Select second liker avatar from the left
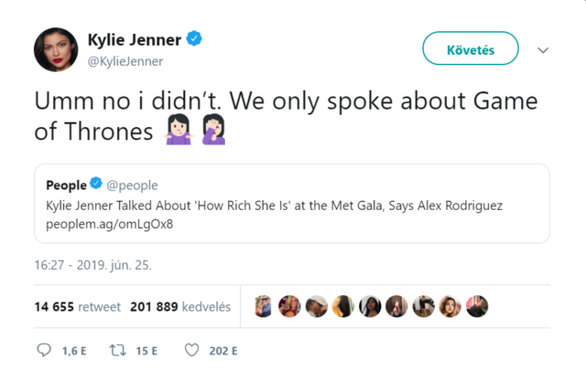Screen dimensions: 586x380 pyautogui.click(x=289, y=307)
